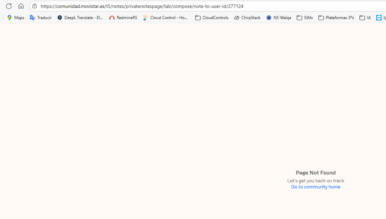
Task: Expand the SIMs bookmark folder
Action: [x=304, y=18]
